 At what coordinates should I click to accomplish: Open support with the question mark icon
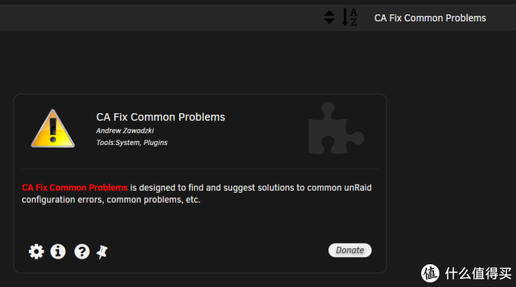click(82, 252)
